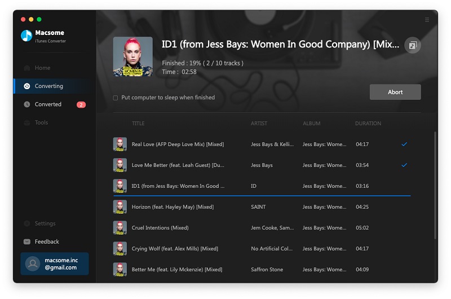Click the Converting sidebar icon
Image resolution: width=451 pixels, height=299 pixels.
tap(26, 86)
